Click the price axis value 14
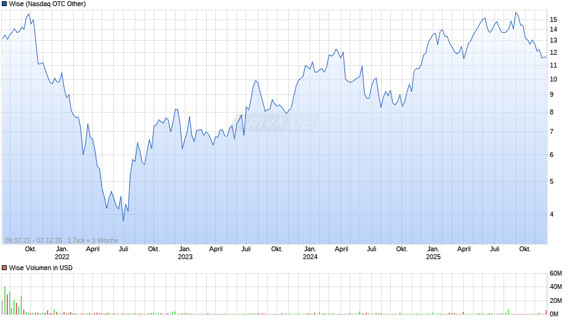This screenshot has height=320, width=573. click(x=553, y=30)
